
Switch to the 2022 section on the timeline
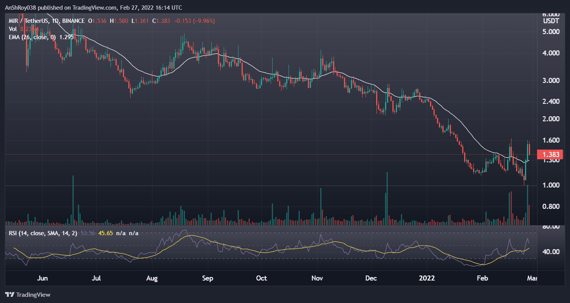click(427, 278)
